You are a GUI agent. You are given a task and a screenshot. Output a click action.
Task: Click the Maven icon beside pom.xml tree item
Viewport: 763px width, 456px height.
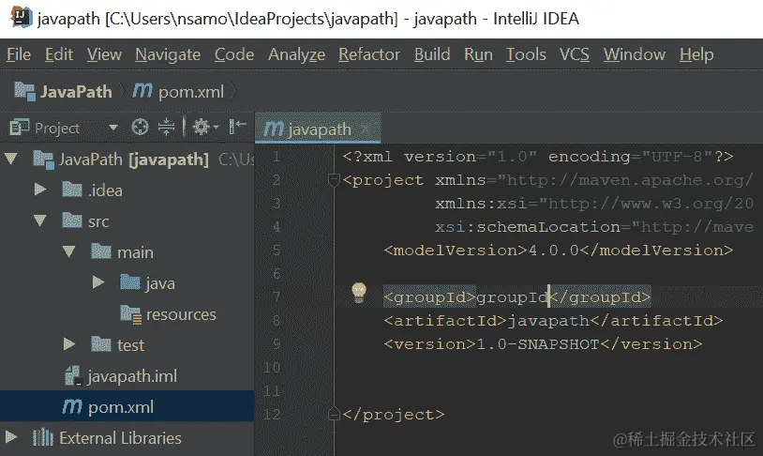point(72,406)
